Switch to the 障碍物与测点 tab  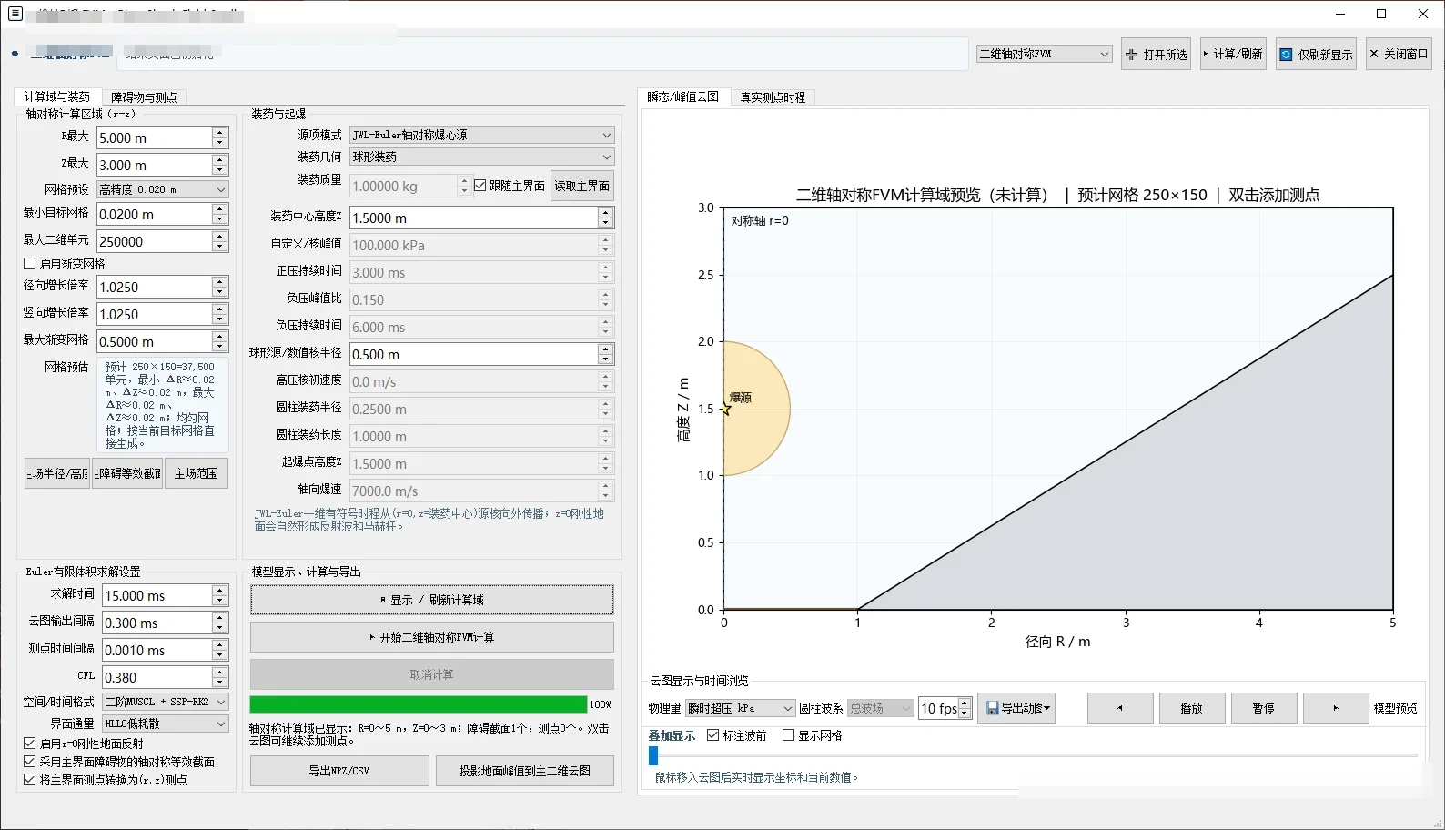pyautogui.click(x=144, y=97)
